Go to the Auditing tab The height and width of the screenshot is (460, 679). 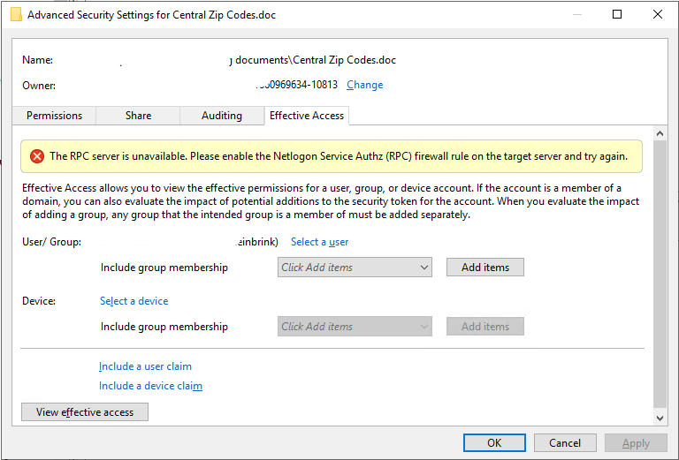(222, 116)
